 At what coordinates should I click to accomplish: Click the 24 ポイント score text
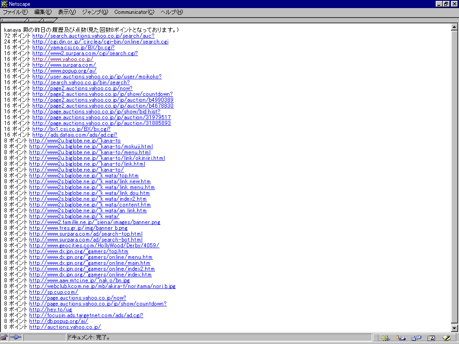pos(17,42)
